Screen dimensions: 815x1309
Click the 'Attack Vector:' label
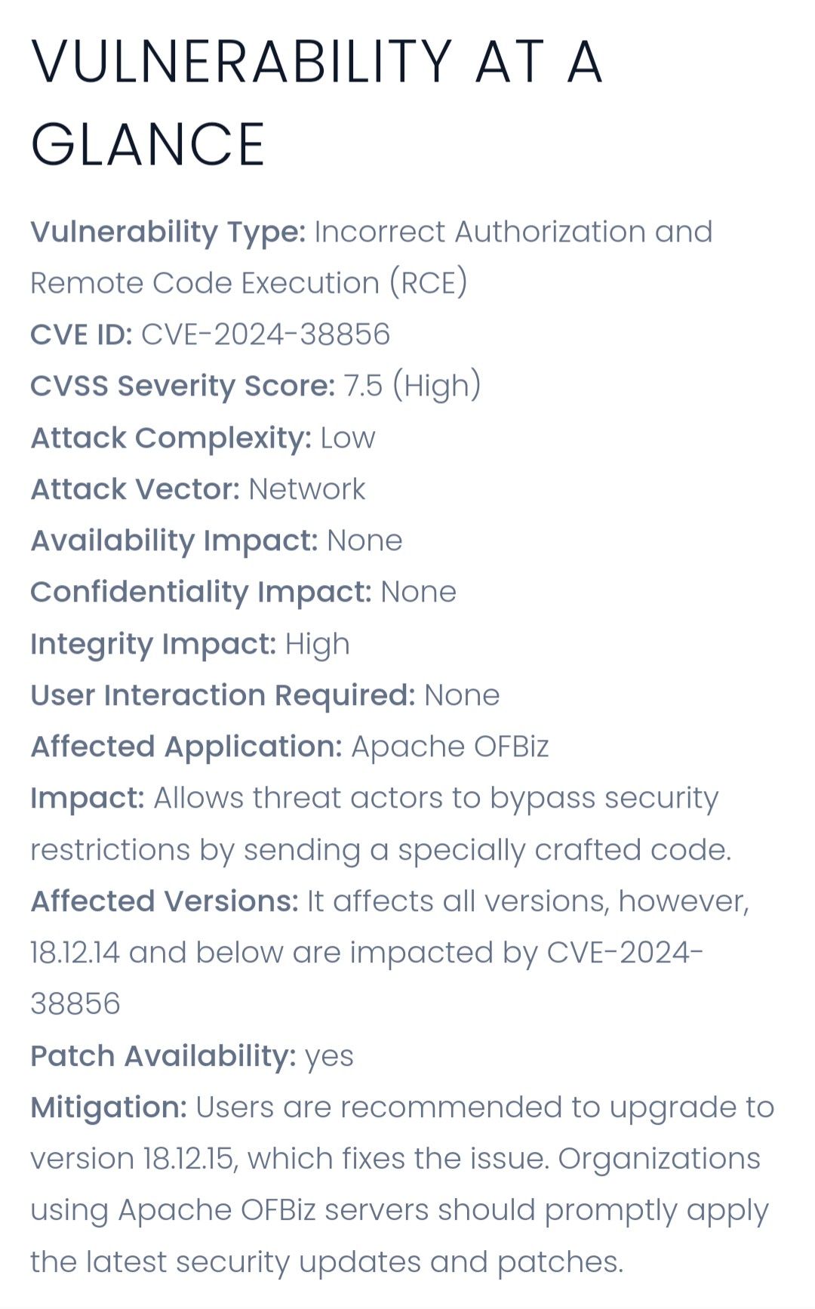135,489
